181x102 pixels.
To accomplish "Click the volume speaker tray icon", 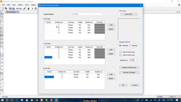I will coord(155,100).
